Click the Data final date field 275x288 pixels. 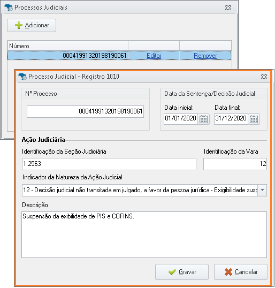(231, 119)
